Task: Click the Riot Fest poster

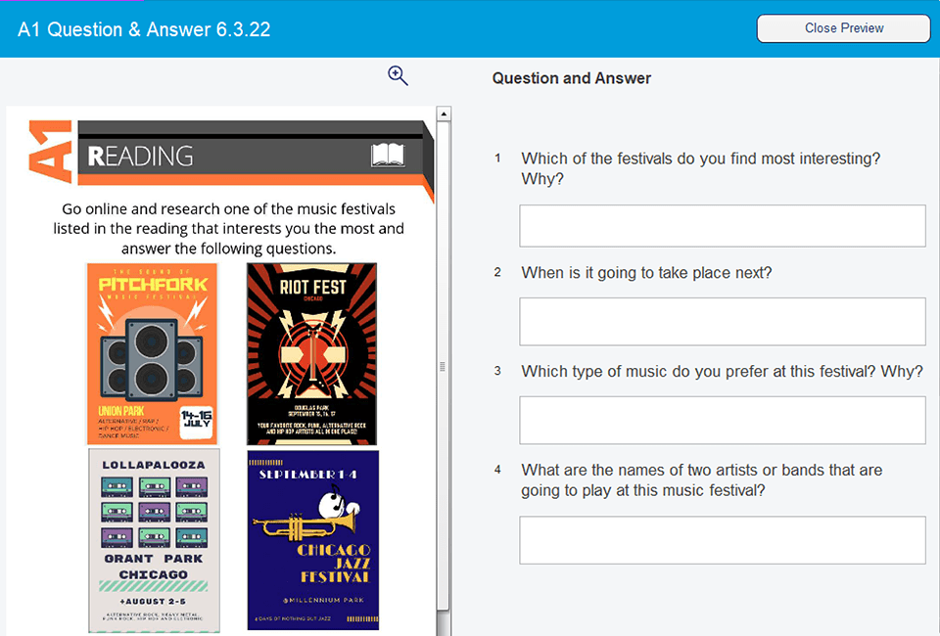Action: point(311,354)
